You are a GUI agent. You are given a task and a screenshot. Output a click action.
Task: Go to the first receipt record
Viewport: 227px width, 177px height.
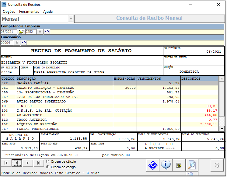tap(6, 163)
